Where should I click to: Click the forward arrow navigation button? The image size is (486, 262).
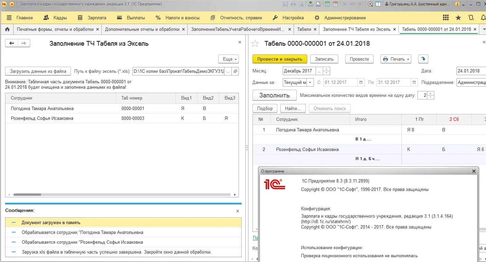[24, 43]
